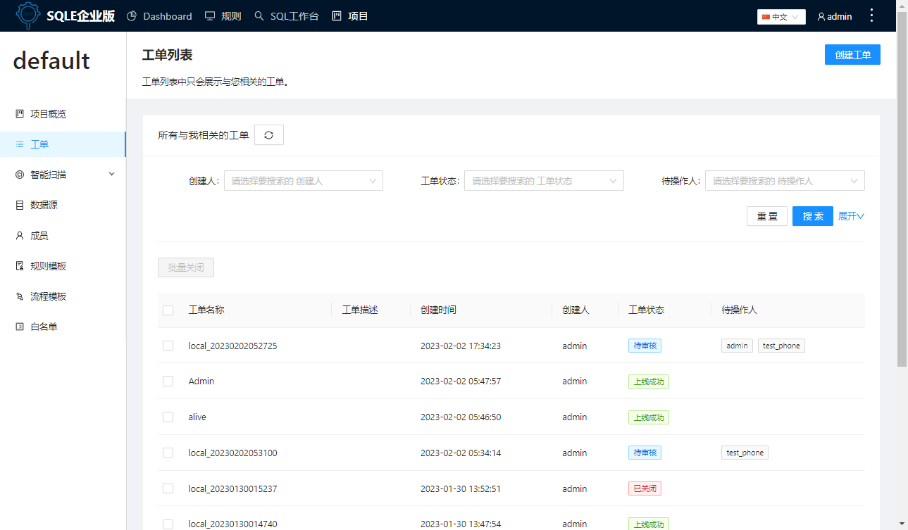Click the 搜索 button
This screenshot has height=530, width=908.
pyautogui.click(x=813, y=216)
